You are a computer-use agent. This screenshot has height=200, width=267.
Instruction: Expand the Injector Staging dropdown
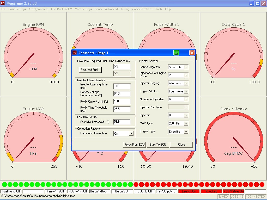(x=186, y=83)
